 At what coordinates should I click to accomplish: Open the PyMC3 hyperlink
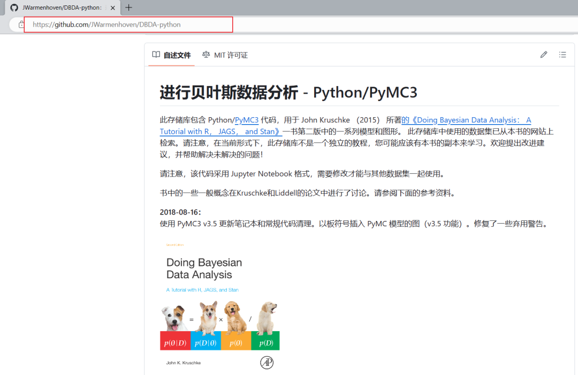point(247,120)
